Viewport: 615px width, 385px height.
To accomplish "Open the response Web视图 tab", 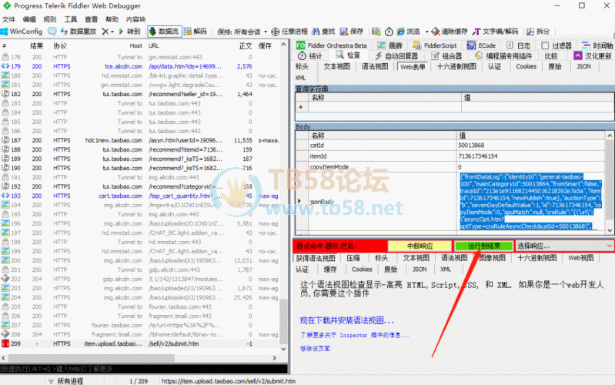I will (x=581, y=258).
